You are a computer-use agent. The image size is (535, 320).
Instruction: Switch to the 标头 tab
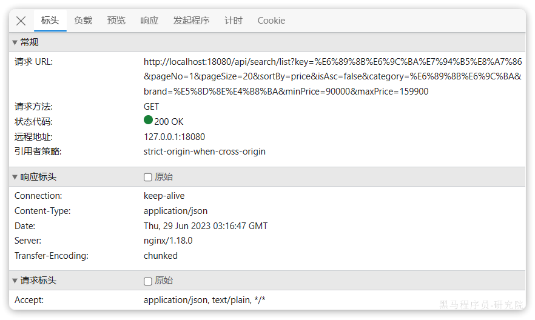[x=50, y=21]
